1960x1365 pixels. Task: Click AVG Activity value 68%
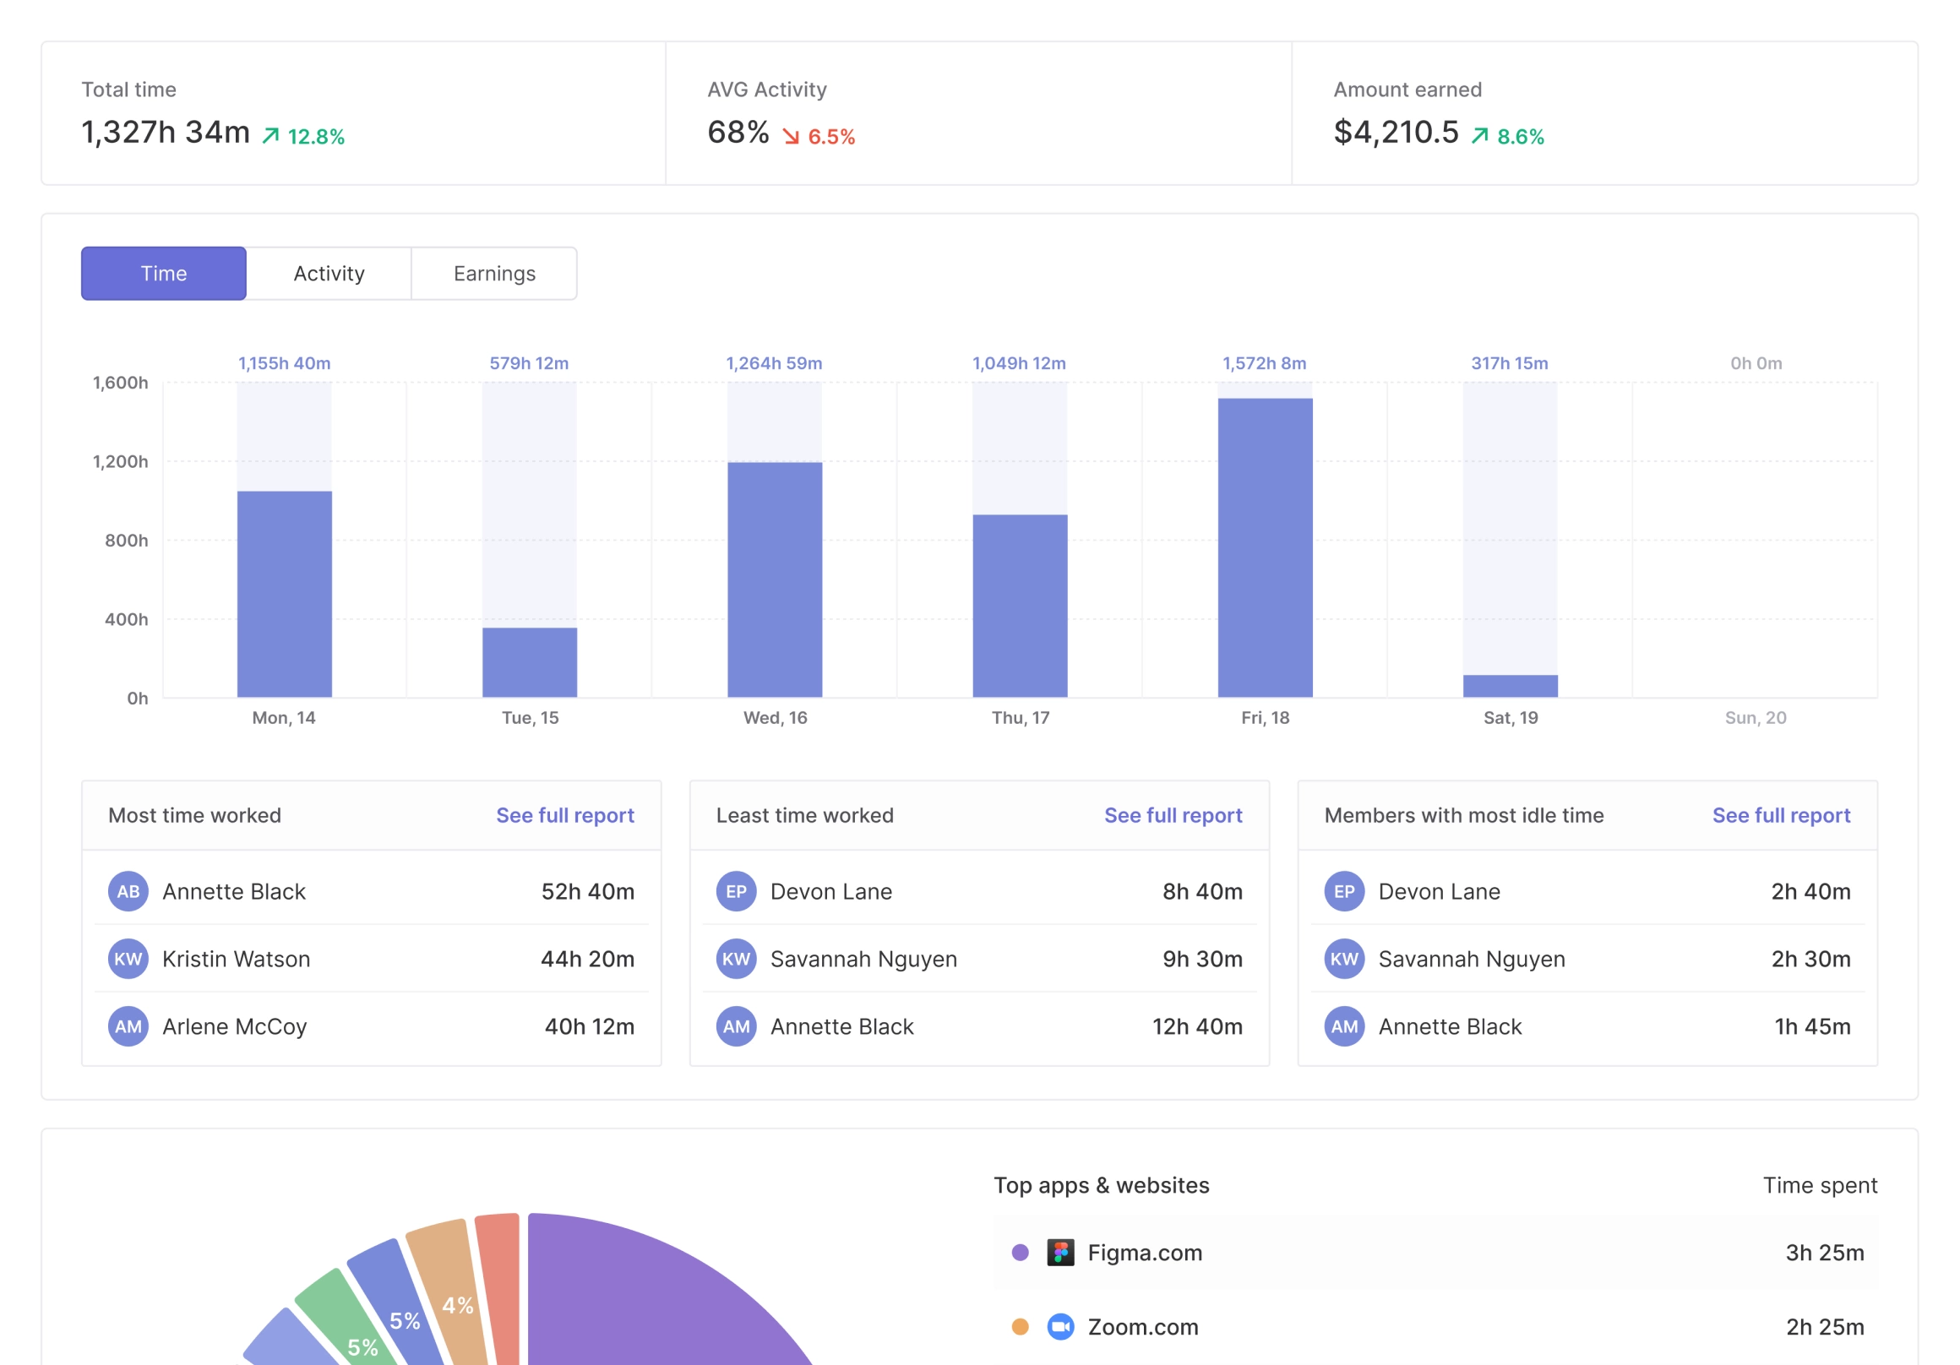(738, 133)
